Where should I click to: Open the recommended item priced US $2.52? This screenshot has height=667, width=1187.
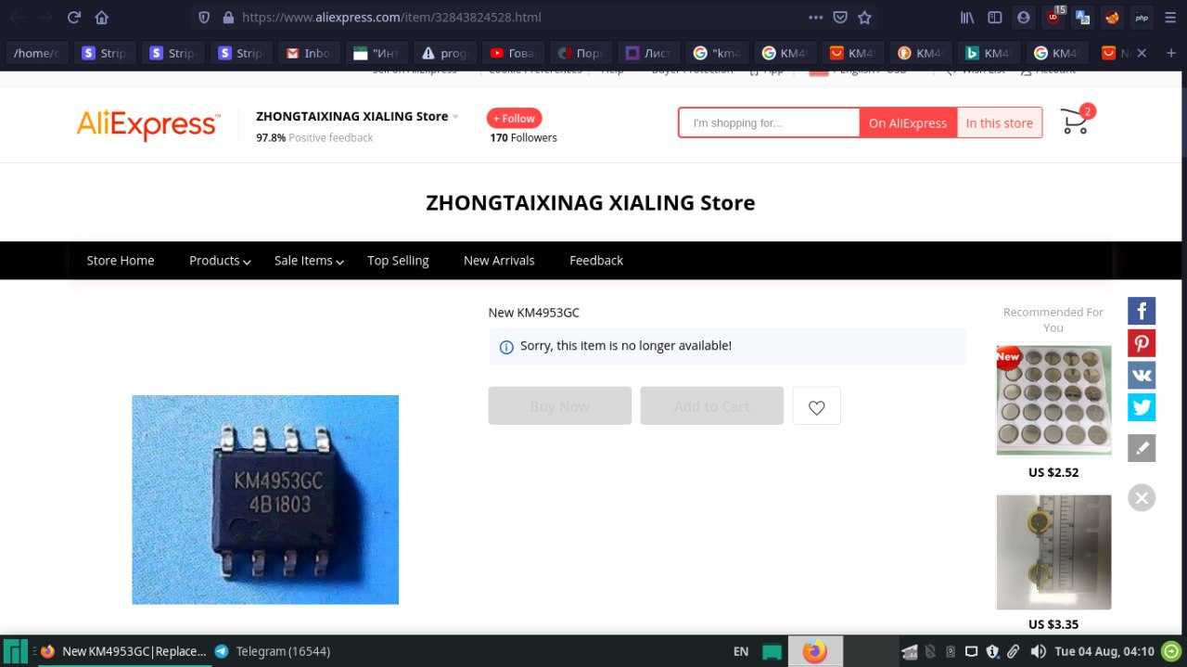point(1053,401)
